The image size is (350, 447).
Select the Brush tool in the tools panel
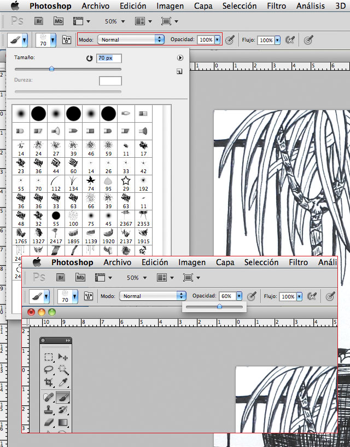(63, 397)
